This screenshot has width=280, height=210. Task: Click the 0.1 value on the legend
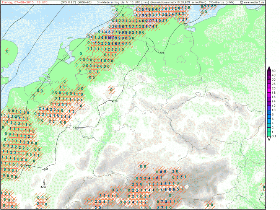click(x=275, y=135)
